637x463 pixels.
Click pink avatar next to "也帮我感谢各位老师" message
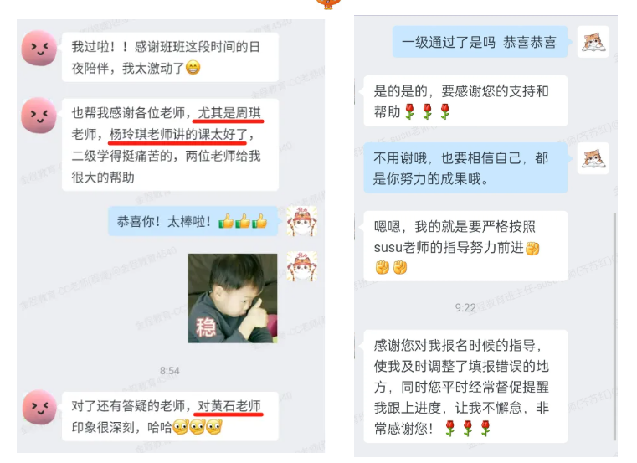(x=39, y=115)
